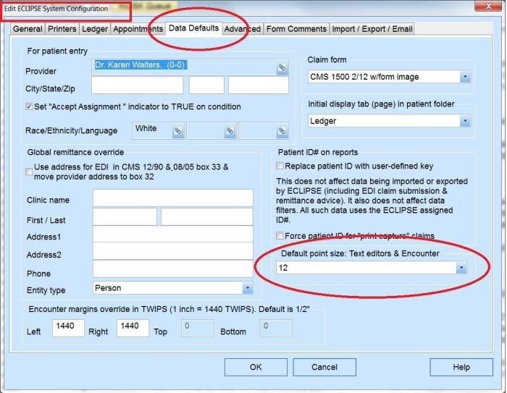507x393 pixels.
Task: Click the Clinic name input field
Action: point(173,198)
